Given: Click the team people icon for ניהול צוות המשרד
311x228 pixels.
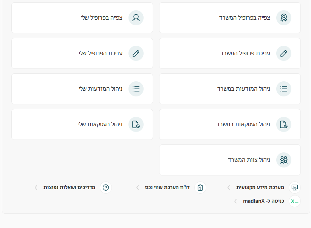Looking at the screenshot, I should [x=283, y=160].
